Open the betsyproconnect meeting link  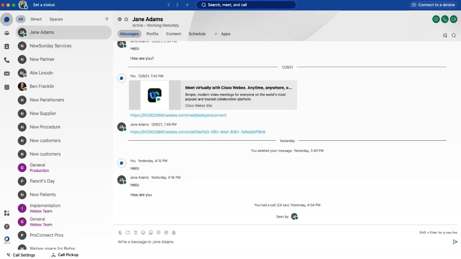click(x=178, y=115)
